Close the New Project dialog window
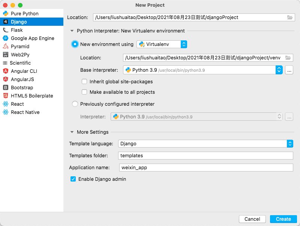 (x=5, y=5)
